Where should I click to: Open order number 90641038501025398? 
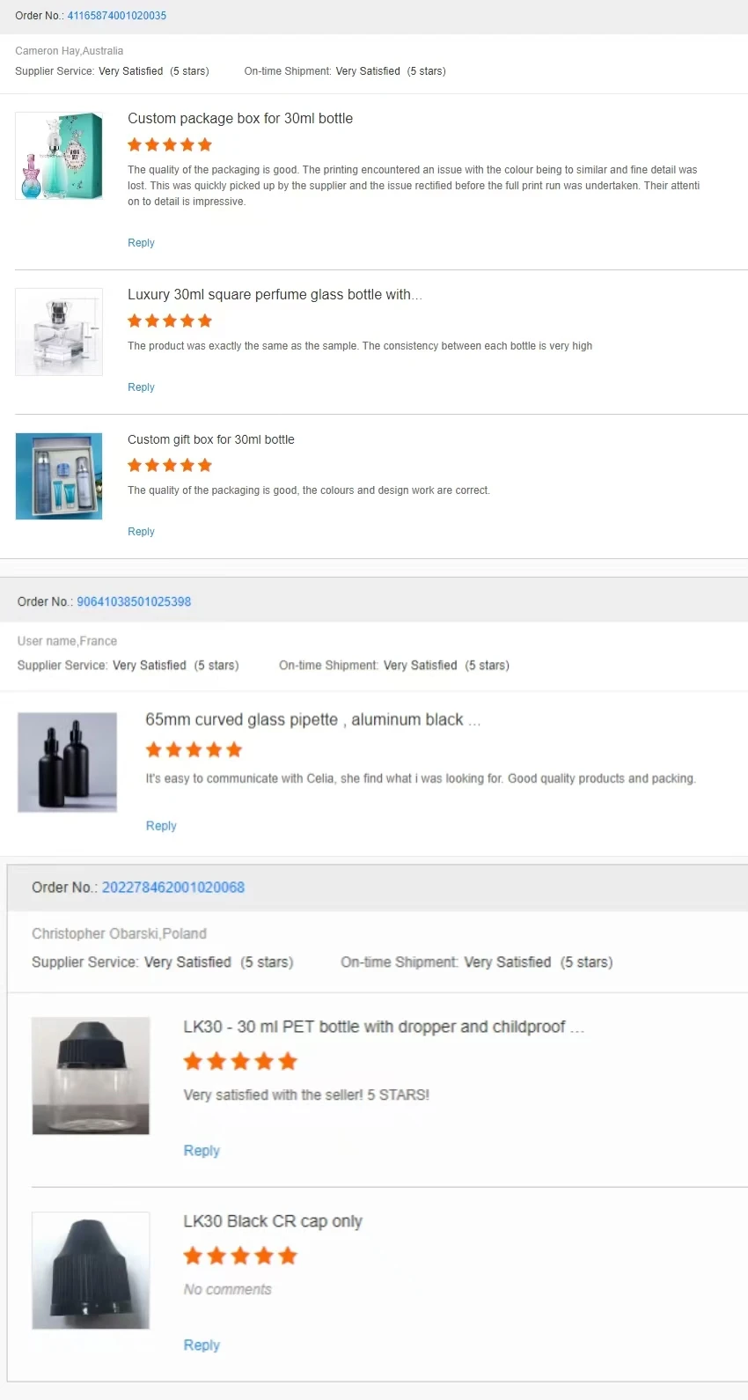pos(134,601)
